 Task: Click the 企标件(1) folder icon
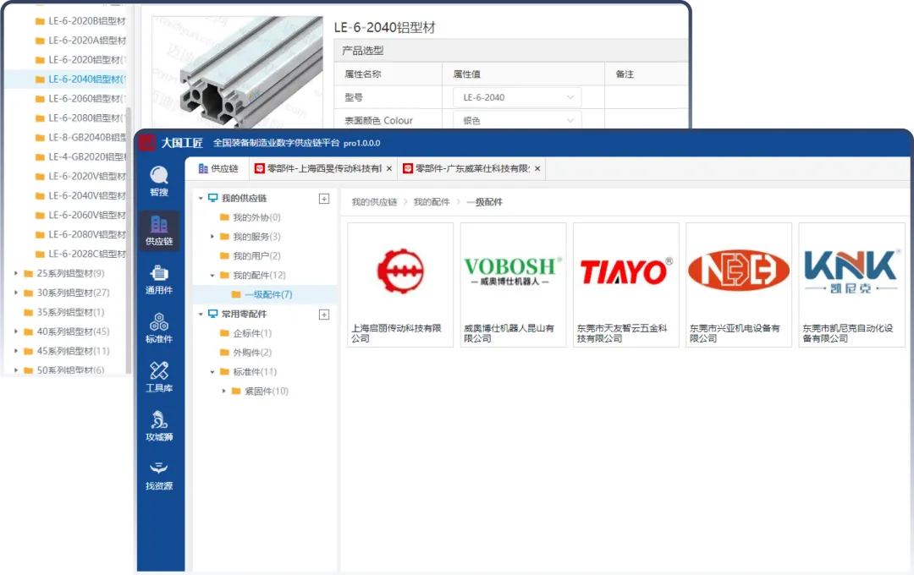point(224,333)
